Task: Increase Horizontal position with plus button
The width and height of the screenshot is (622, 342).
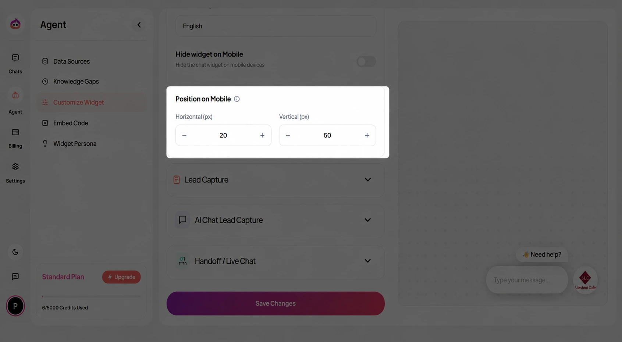Action: 262,135
